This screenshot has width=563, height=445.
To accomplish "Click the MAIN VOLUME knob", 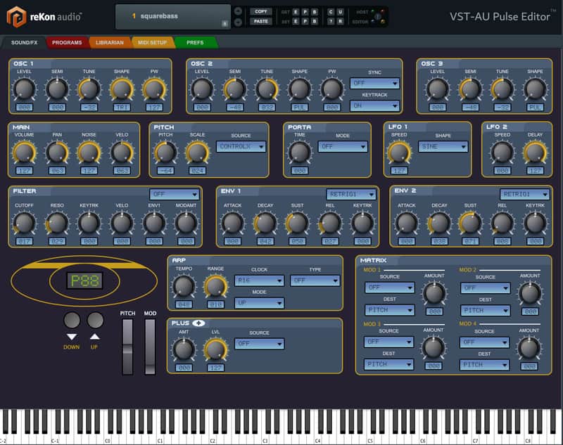I will point(25,153).
